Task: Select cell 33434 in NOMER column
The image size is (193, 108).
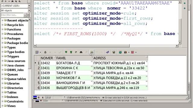Action: 48,83
